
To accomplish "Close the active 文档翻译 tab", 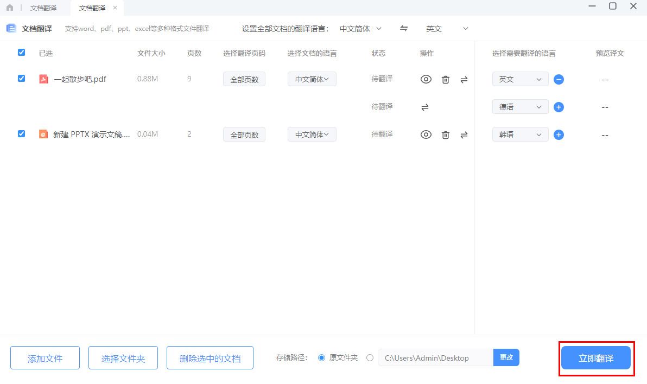I will point(115,8).
